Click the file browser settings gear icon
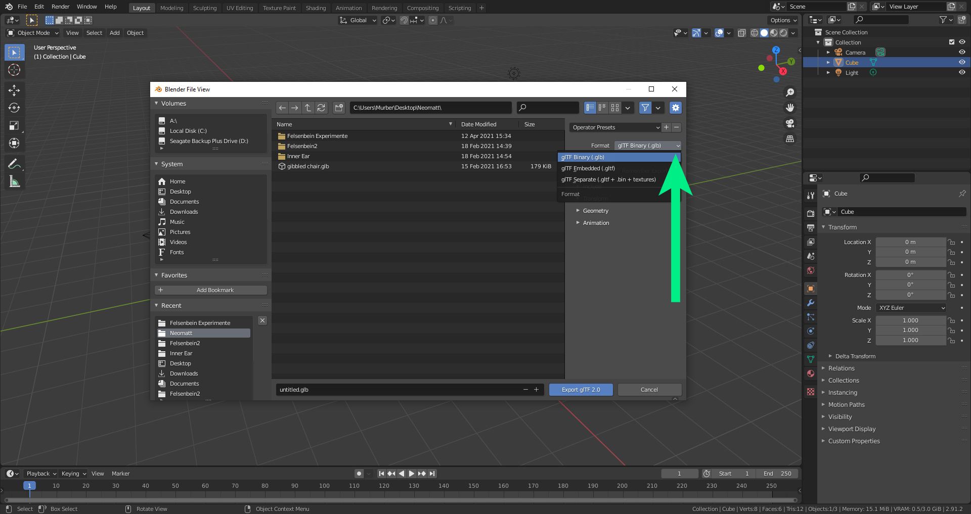This screenshot has height=514, width=971. 675,108
